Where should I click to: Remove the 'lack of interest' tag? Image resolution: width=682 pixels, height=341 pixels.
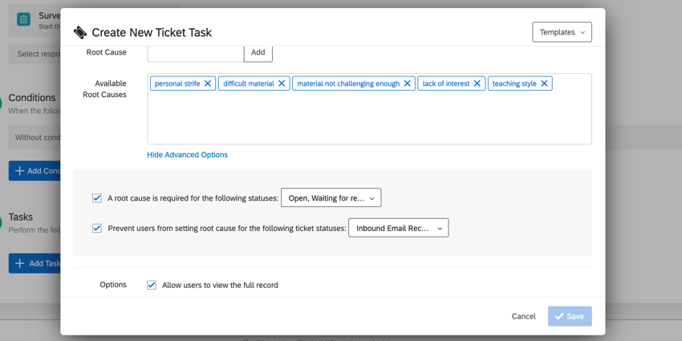pos(477,83)
